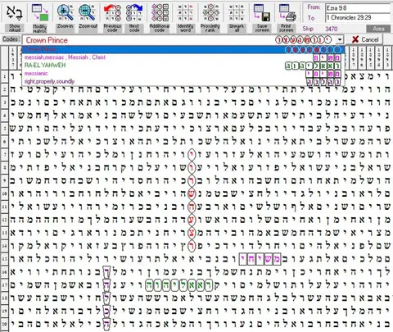Click row number 1 header
Image resolution: width=393 pixels, height=332 pixels.
point(5,76)
